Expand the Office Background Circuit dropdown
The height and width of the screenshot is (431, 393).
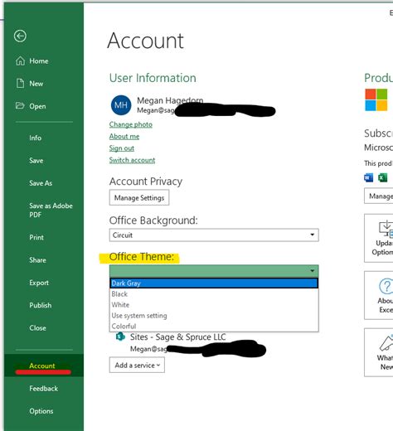(214, 235)
